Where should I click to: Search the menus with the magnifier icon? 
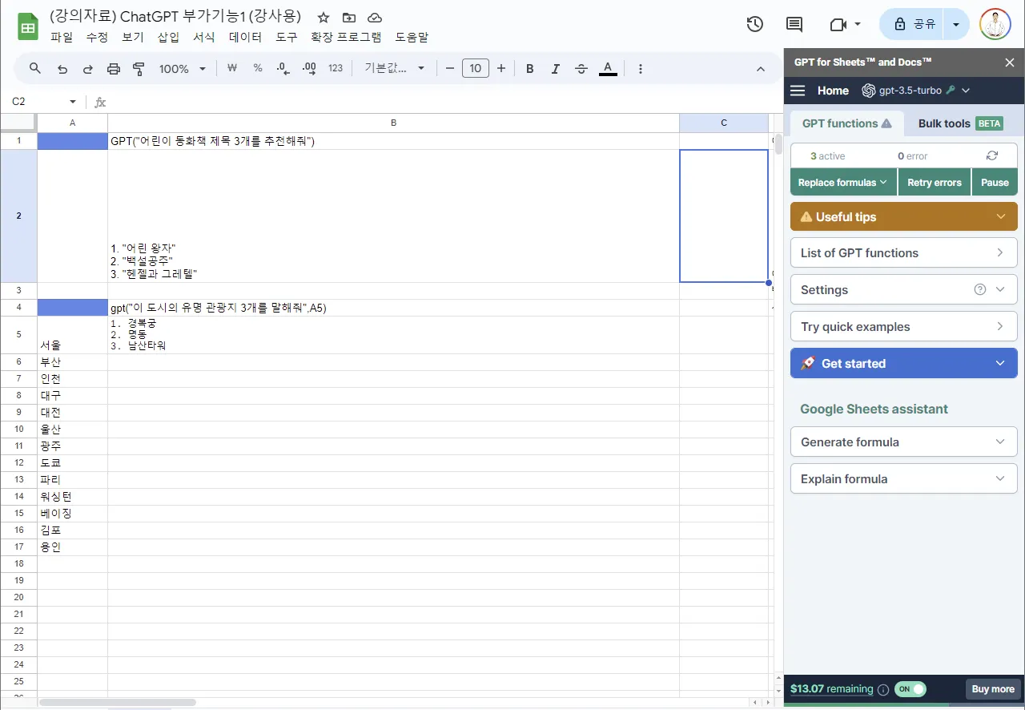click(35, 69)
